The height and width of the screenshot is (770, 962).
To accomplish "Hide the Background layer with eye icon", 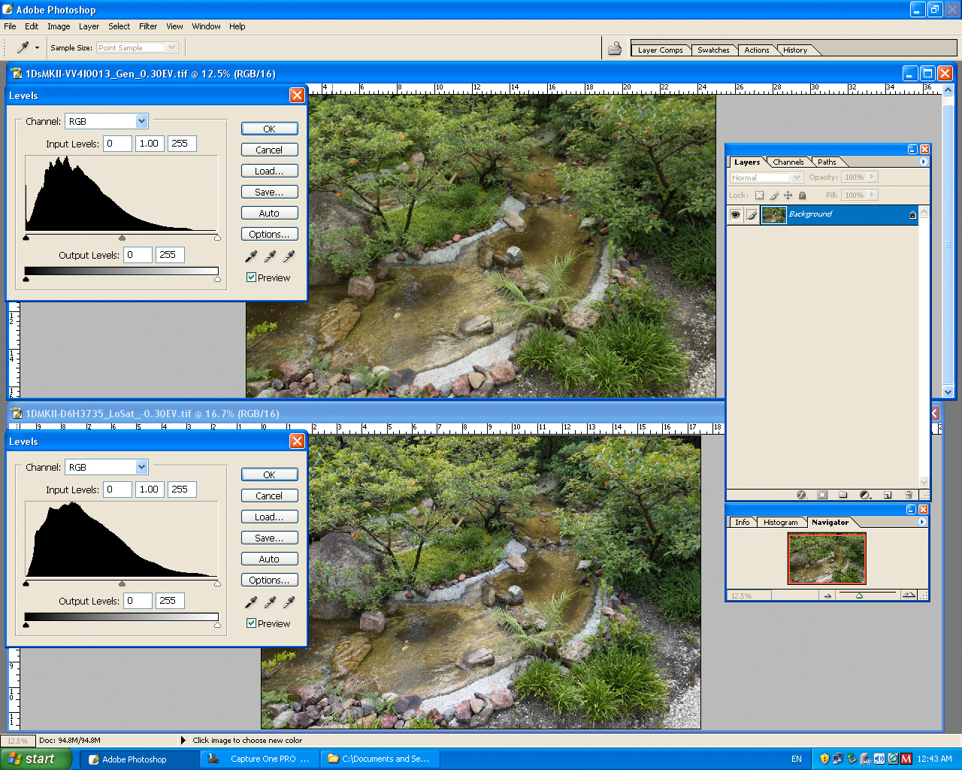I will [735, 214].
